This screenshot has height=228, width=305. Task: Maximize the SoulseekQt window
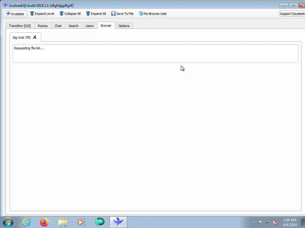(293, 6)
